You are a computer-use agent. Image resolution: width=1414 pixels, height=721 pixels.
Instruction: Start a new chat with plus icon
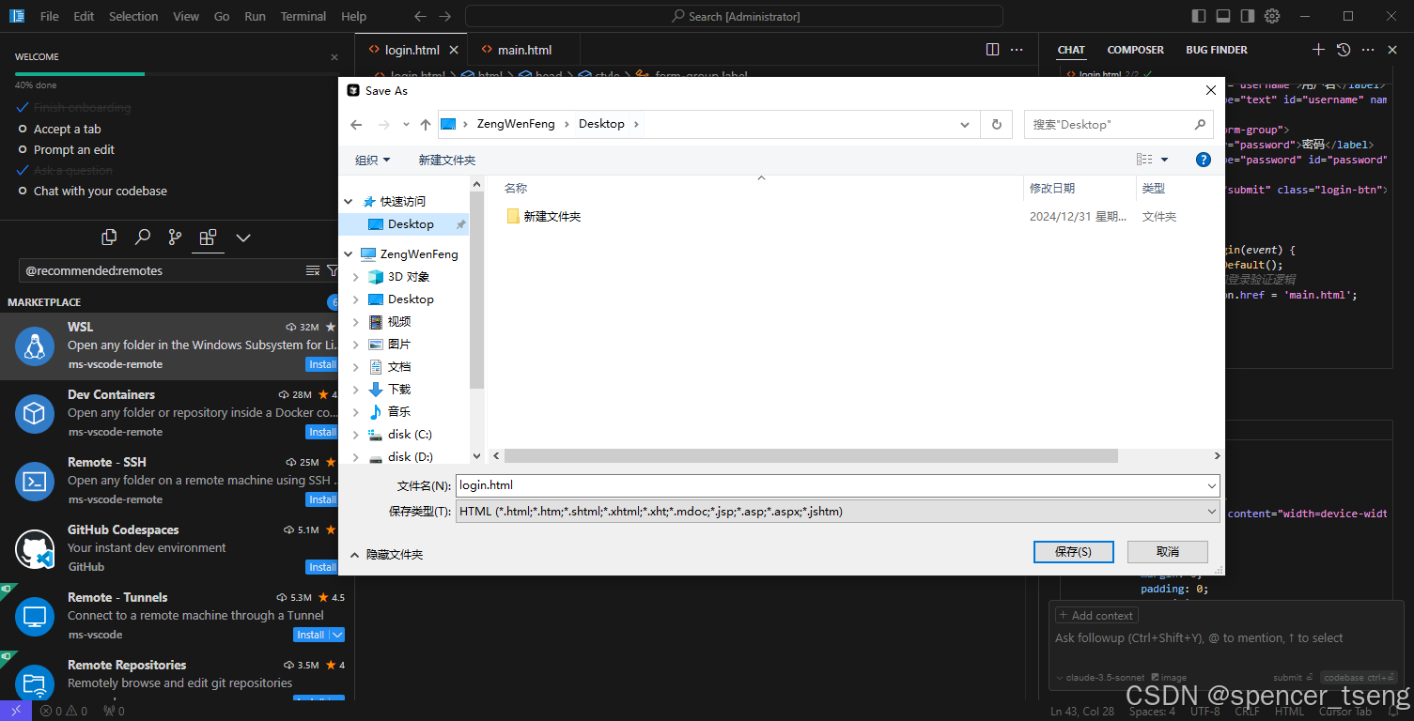pyautogui.click(x=1318, y=50)
